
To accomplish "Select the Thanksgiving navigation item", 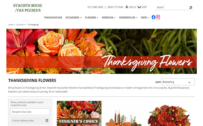I will pyautogui.click(x=53, y=18).
